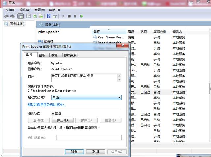Select the 服务(本地) node in left tree
Screen dimensions: 211x157
coord(15,24)
